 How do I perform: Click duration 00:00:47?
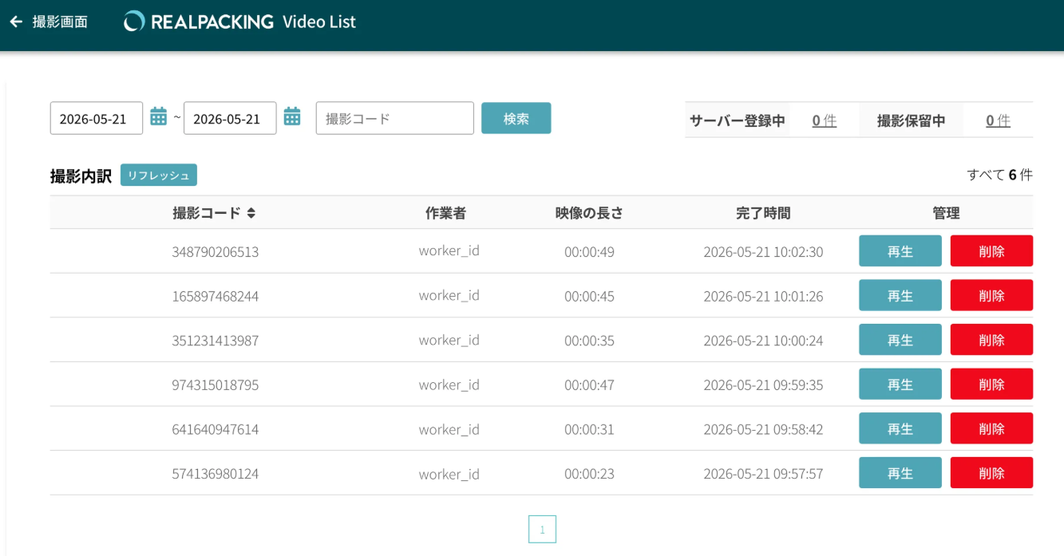click(x=589, y=385)
